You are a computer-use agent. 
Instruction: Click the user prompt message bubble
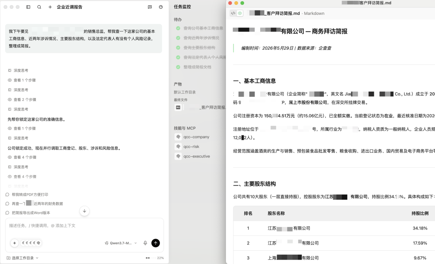click(x=83, y=39)
